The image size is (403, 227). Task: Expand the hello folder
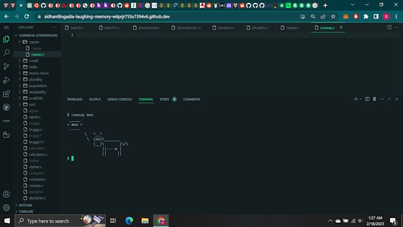point(20,67)
